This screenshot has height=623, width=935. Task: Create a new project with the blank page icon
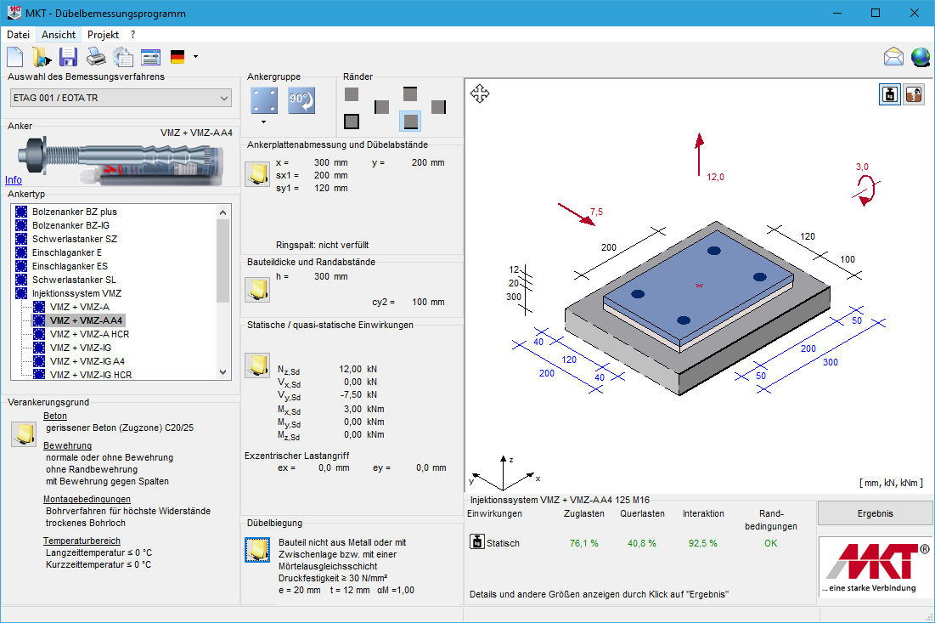15,57
